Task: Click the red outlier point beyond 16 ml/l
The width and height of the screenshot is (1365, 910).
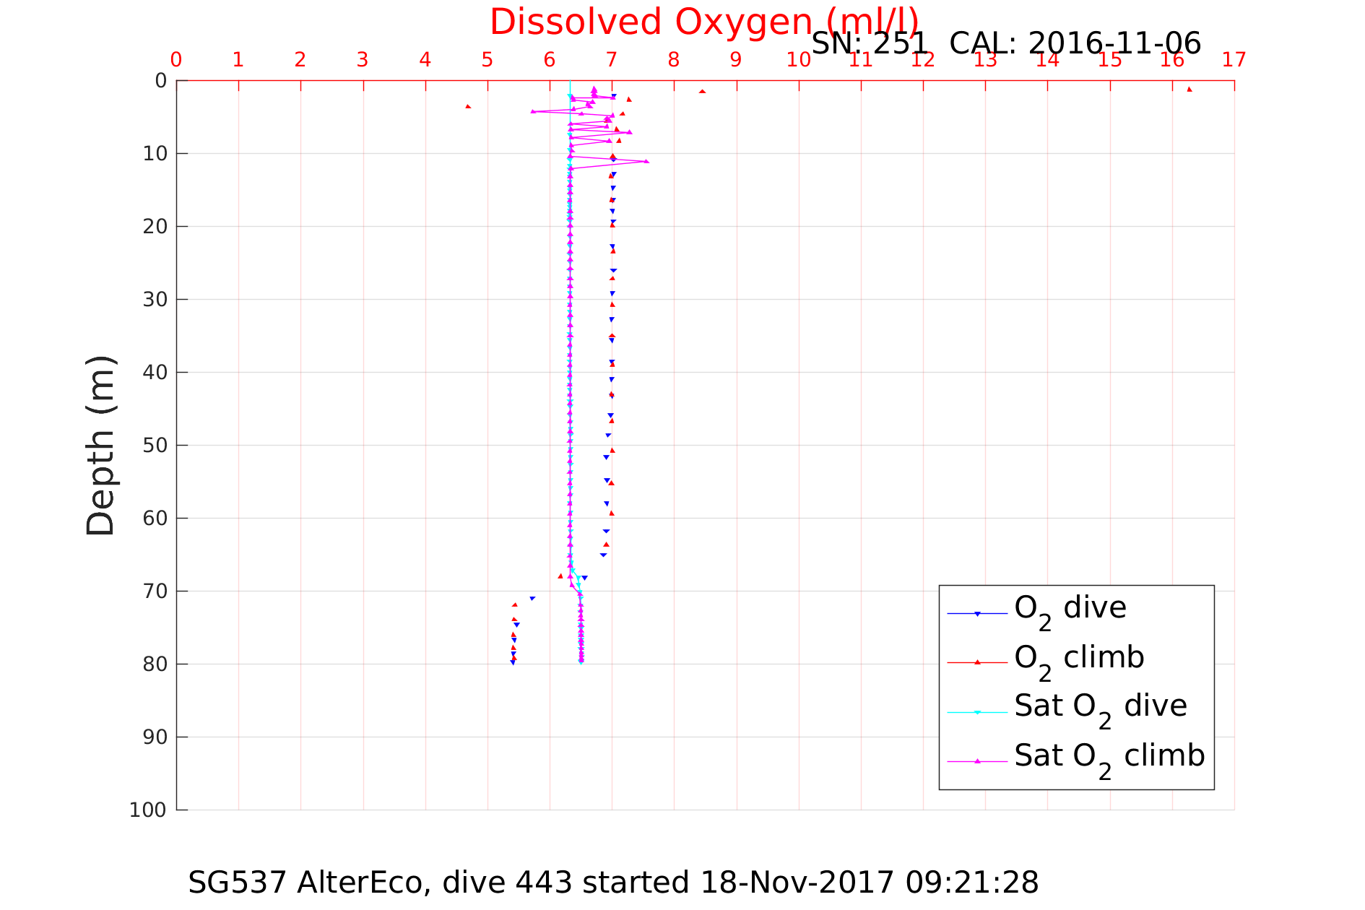Action: pyautogui.click(x=1189, y=90)
